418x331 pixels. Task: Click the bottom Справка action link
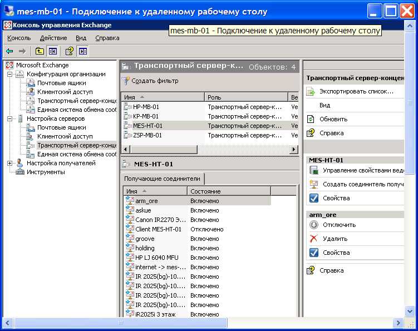pyautogui.click(x=331, y=270)
